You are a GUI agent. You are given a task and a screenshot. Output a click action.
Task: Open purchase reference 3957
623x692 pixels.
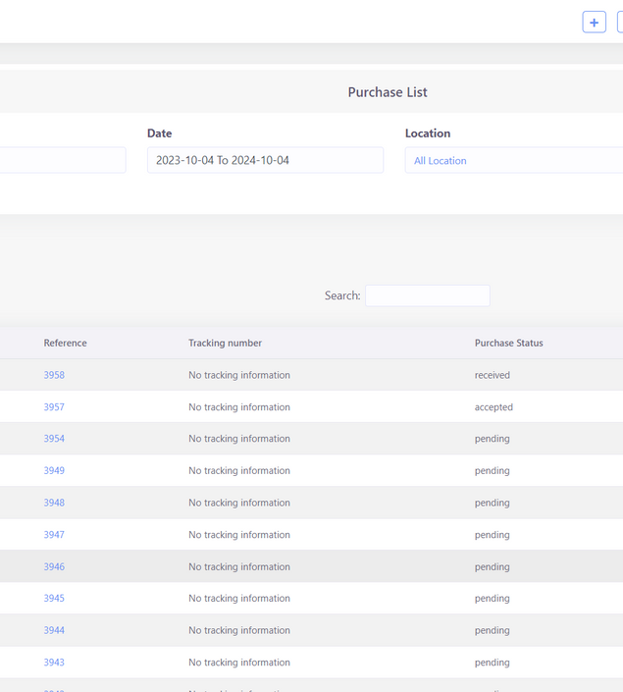tap(54, 407)
